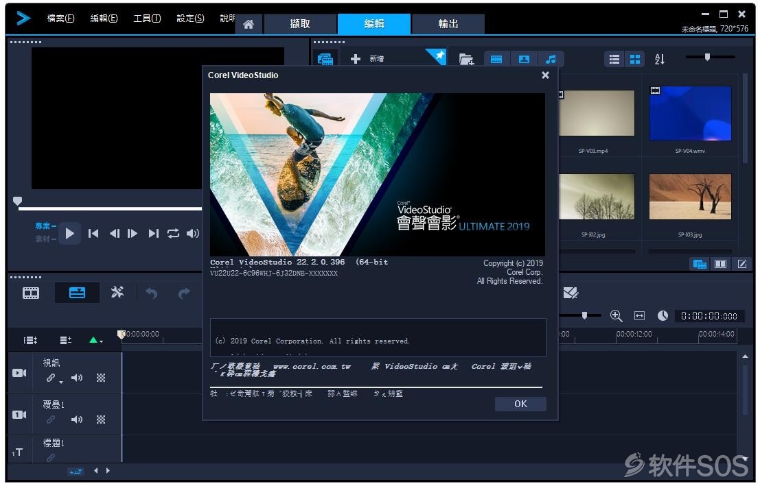Click the project duration clock icon
Image resolution: width=760 pixels, height=486 pixels.
coord(663,316)
